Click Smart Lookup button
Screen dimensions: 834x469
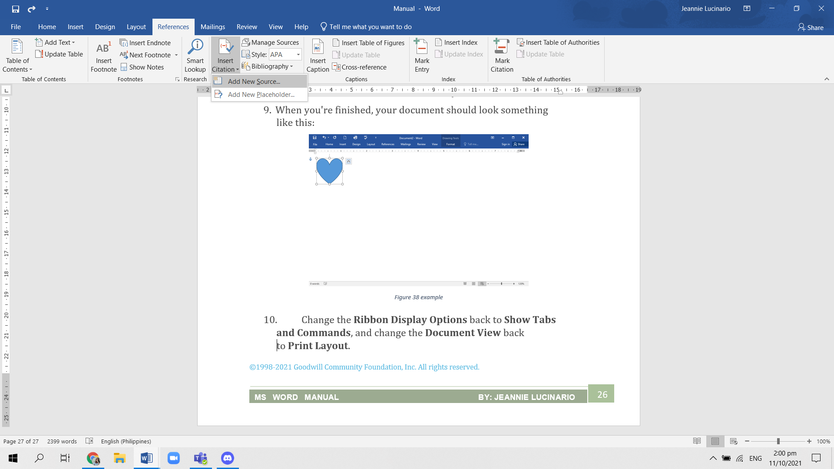[x=195, y=56]
